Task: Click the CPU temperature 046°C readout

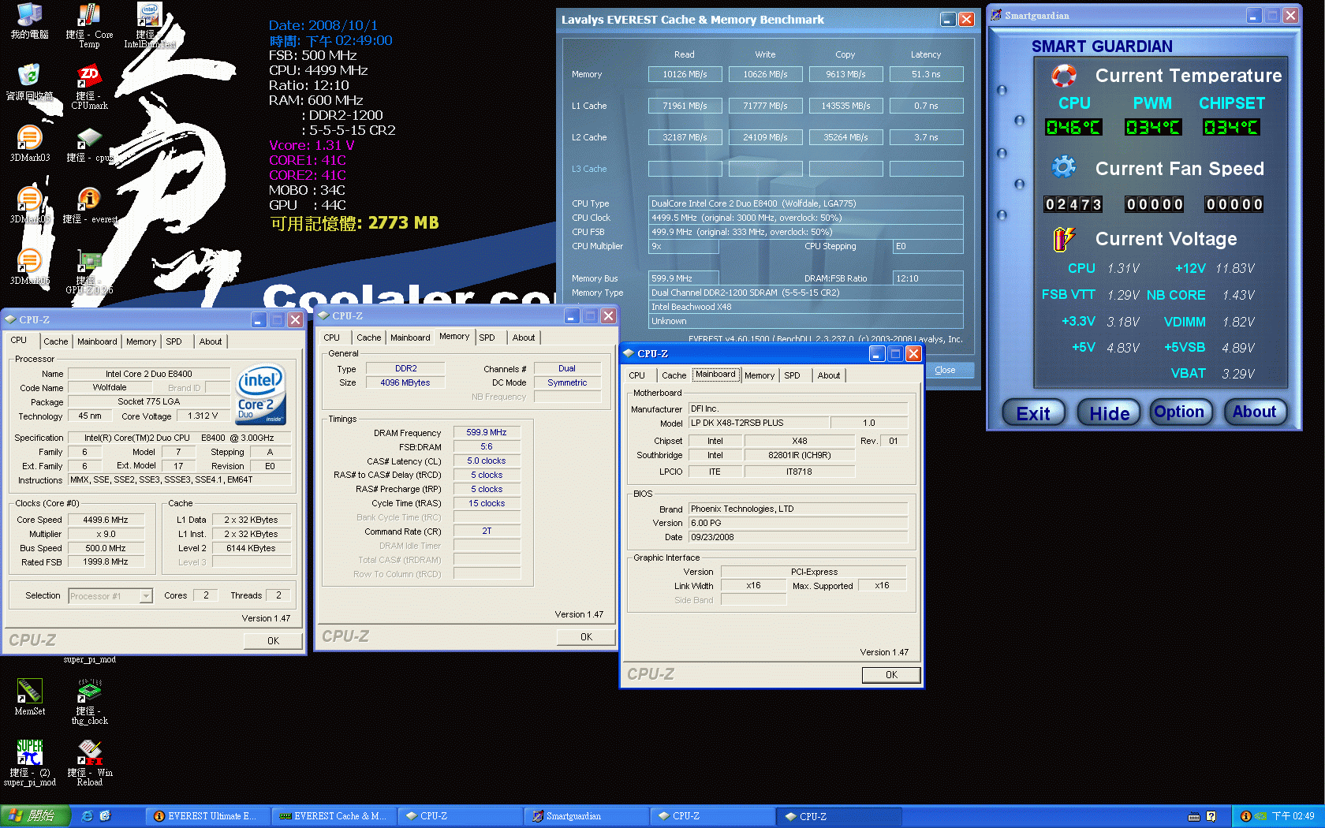Action: [x=1073, y=127]
